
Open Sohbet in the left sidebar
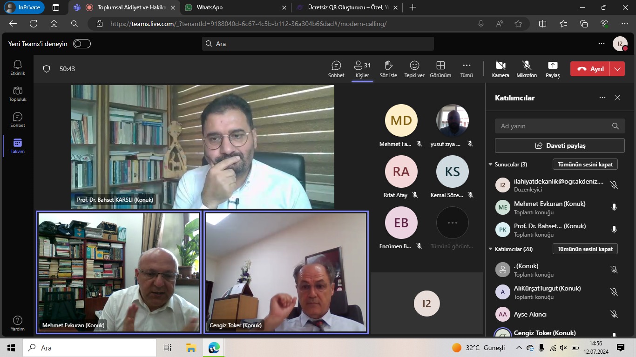(18, 119)
